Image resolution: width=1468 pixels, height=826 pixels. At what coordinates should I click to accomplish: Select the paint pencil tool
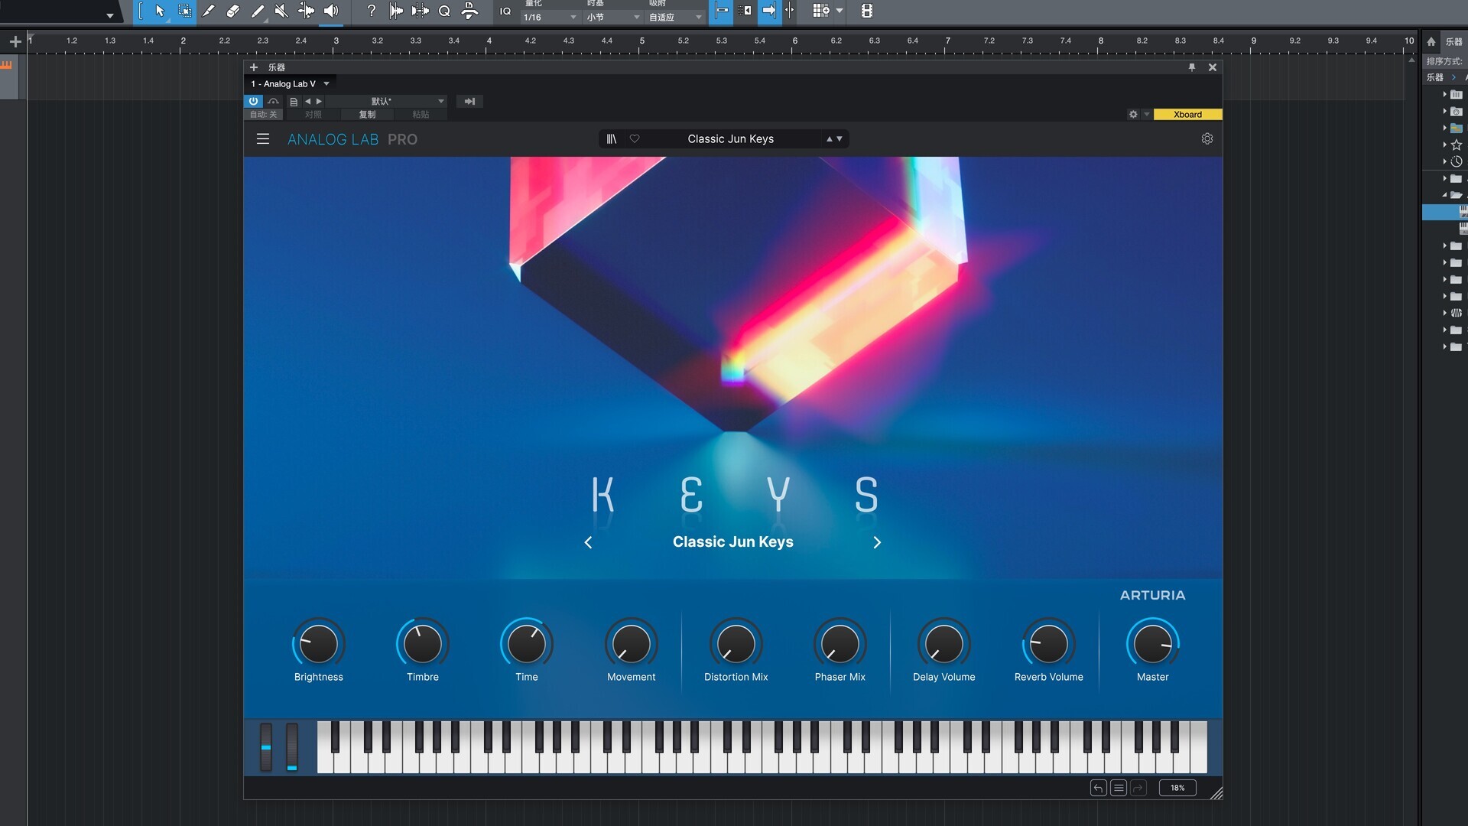(x=208, y=11)
